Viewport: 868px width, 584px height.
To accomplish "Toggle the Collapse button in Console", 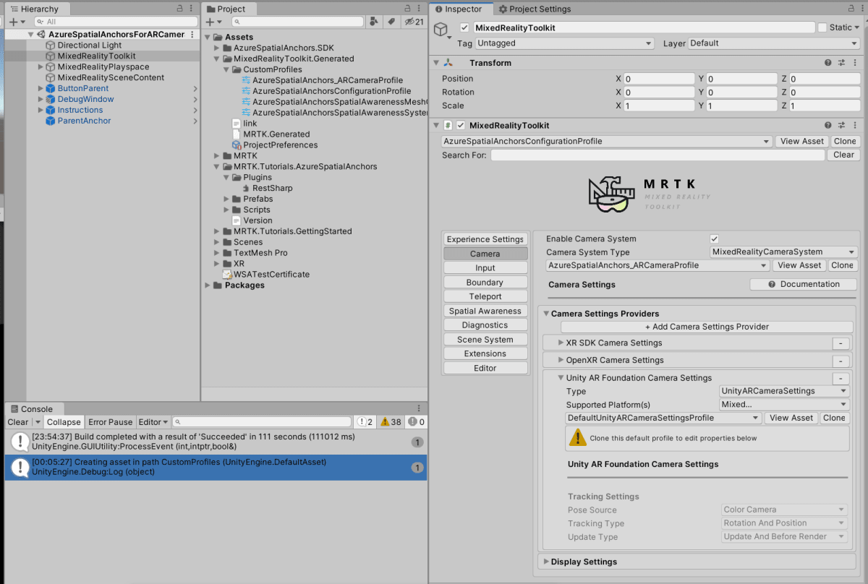I will 64,422.
